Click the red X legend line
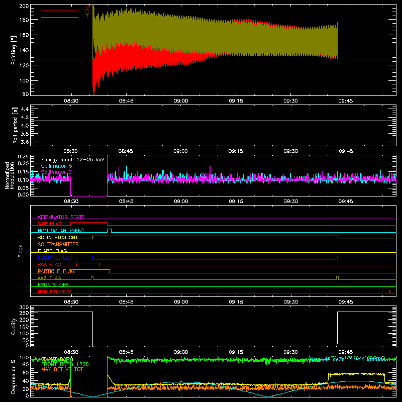The width and height of the screenshot is (402, 402). 60,11
